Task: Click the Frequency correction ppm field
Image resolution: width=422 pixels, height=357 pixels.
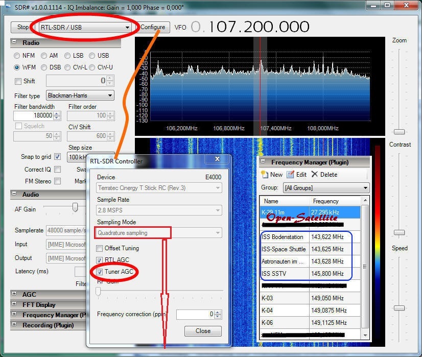Action: click(x=196, y=314)
